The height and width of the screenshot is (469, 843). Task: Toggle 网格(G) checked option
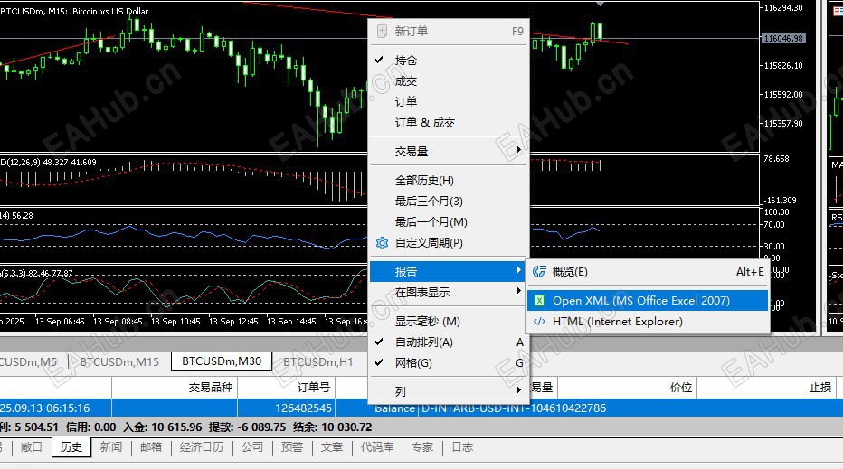450,362
